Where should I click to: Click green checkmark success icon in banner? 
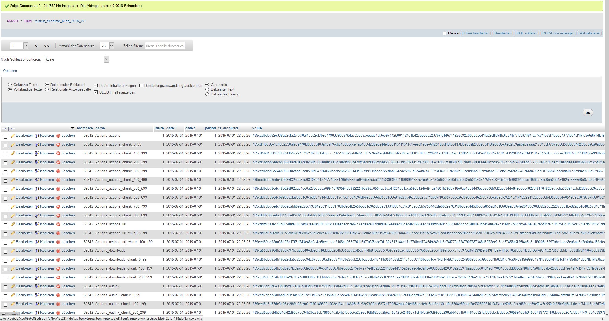pos(7,6)
